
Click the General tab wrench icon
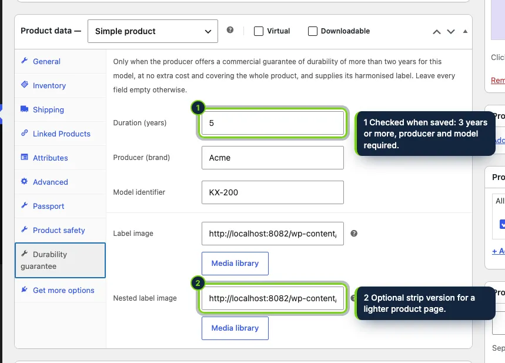click(25, 61)
